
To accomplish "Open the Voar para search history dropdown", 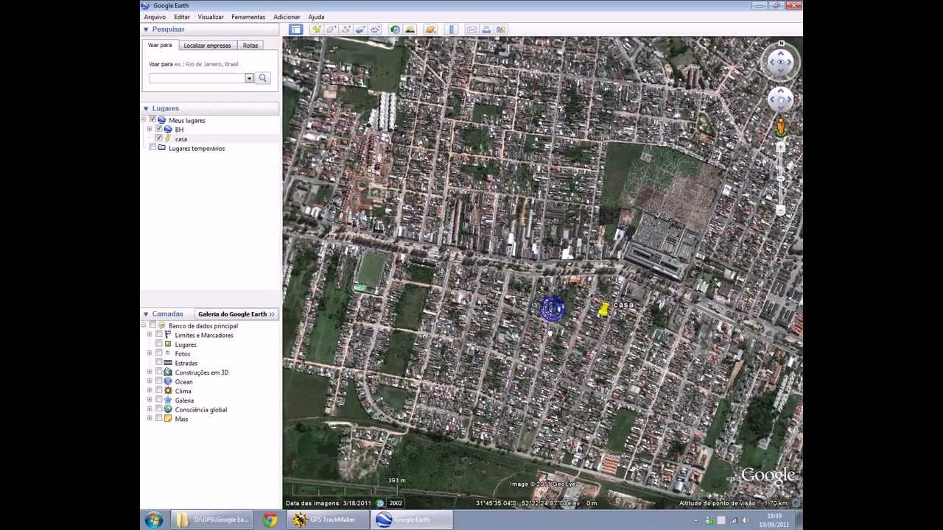I will 249,78.
